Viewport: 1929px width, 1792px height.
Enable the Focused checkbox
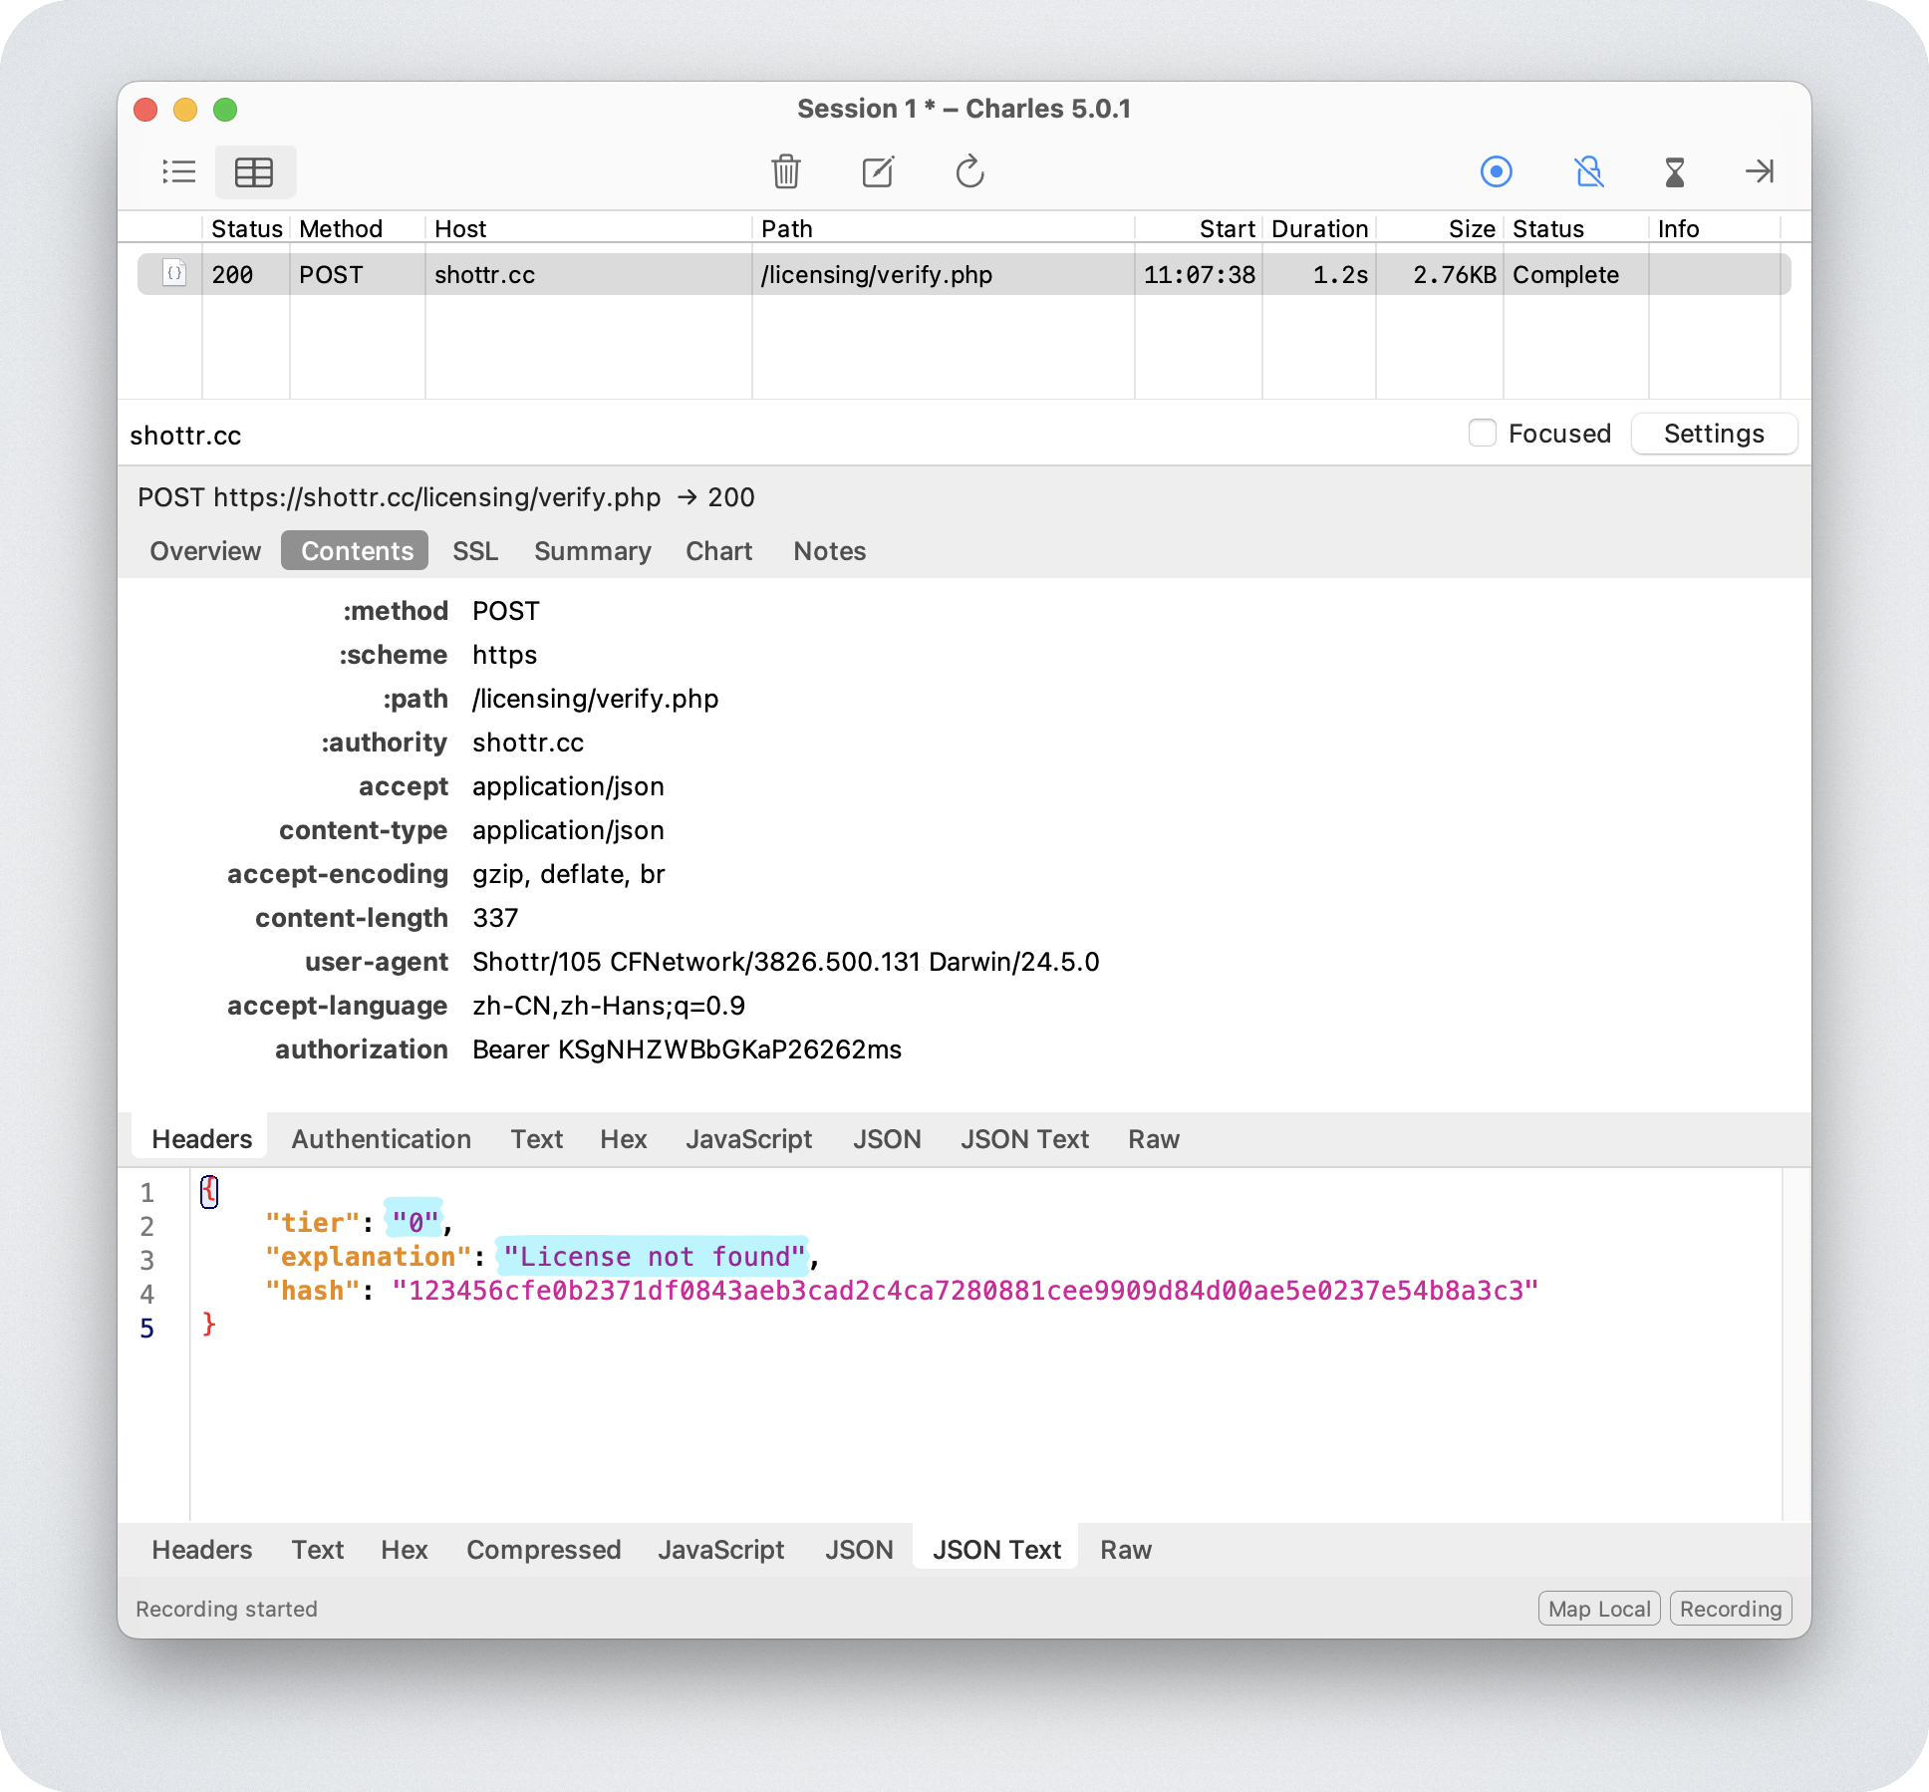pyautogui.click(x=1483, y=433)
